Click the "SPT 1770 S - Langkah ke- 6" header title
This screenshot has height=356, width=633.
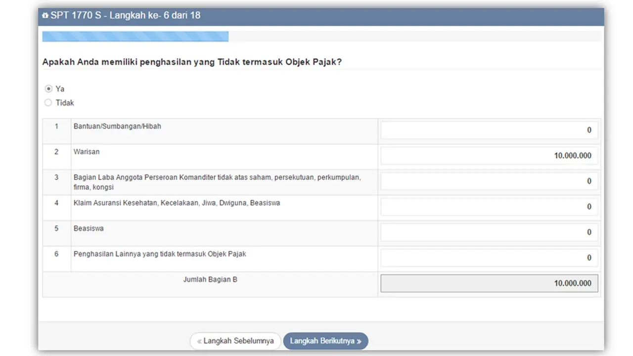click(126, 15)
